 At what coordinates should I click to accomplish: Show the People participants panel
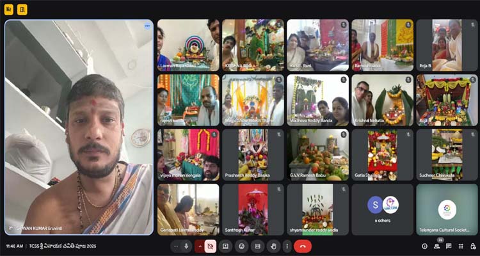(436, 246)
